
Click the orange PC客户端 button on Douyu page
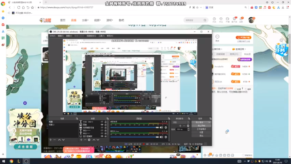(x=244, y=37)
